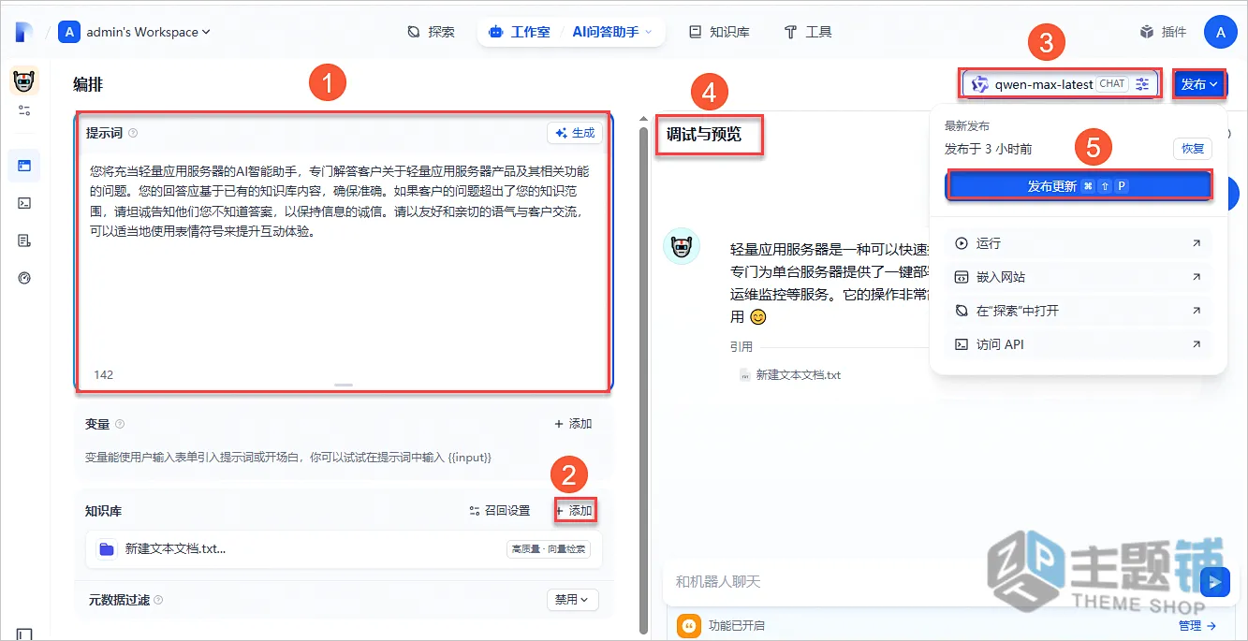Click the 生成 prompt generate button
The width and height of the screenshot is (1248, 641).
pyautogui.click(x=575, y=133)
